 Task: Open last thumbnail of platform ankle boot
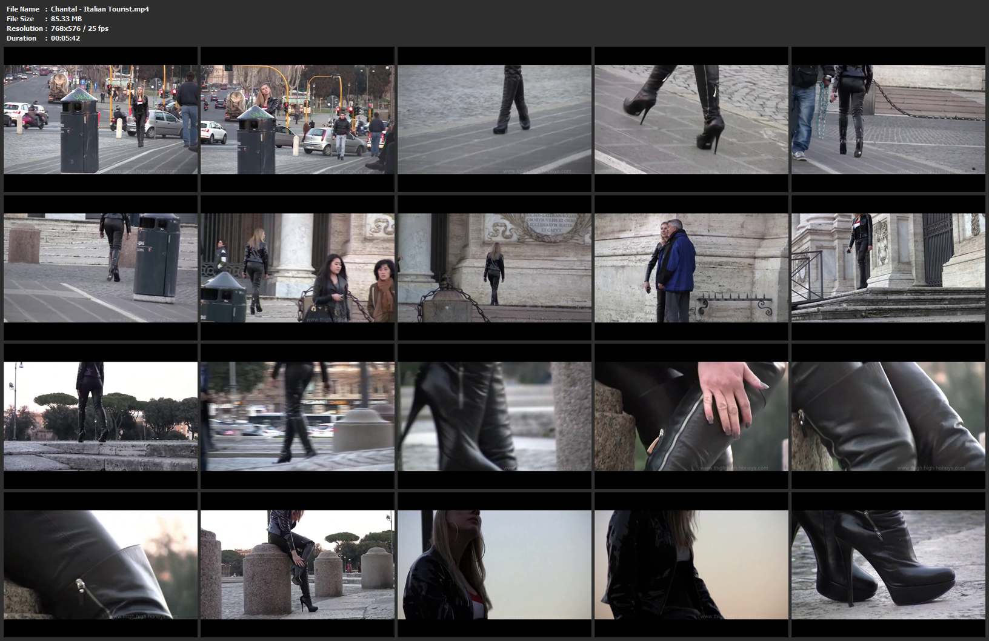pyautogui.click(x=888, y=564)
